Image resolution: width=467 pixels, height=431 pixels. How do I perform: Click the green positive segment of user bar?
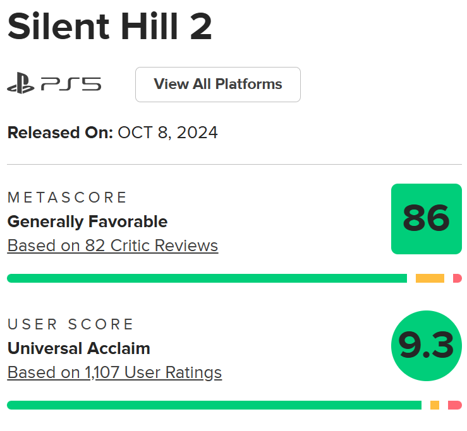click(214, 405)
